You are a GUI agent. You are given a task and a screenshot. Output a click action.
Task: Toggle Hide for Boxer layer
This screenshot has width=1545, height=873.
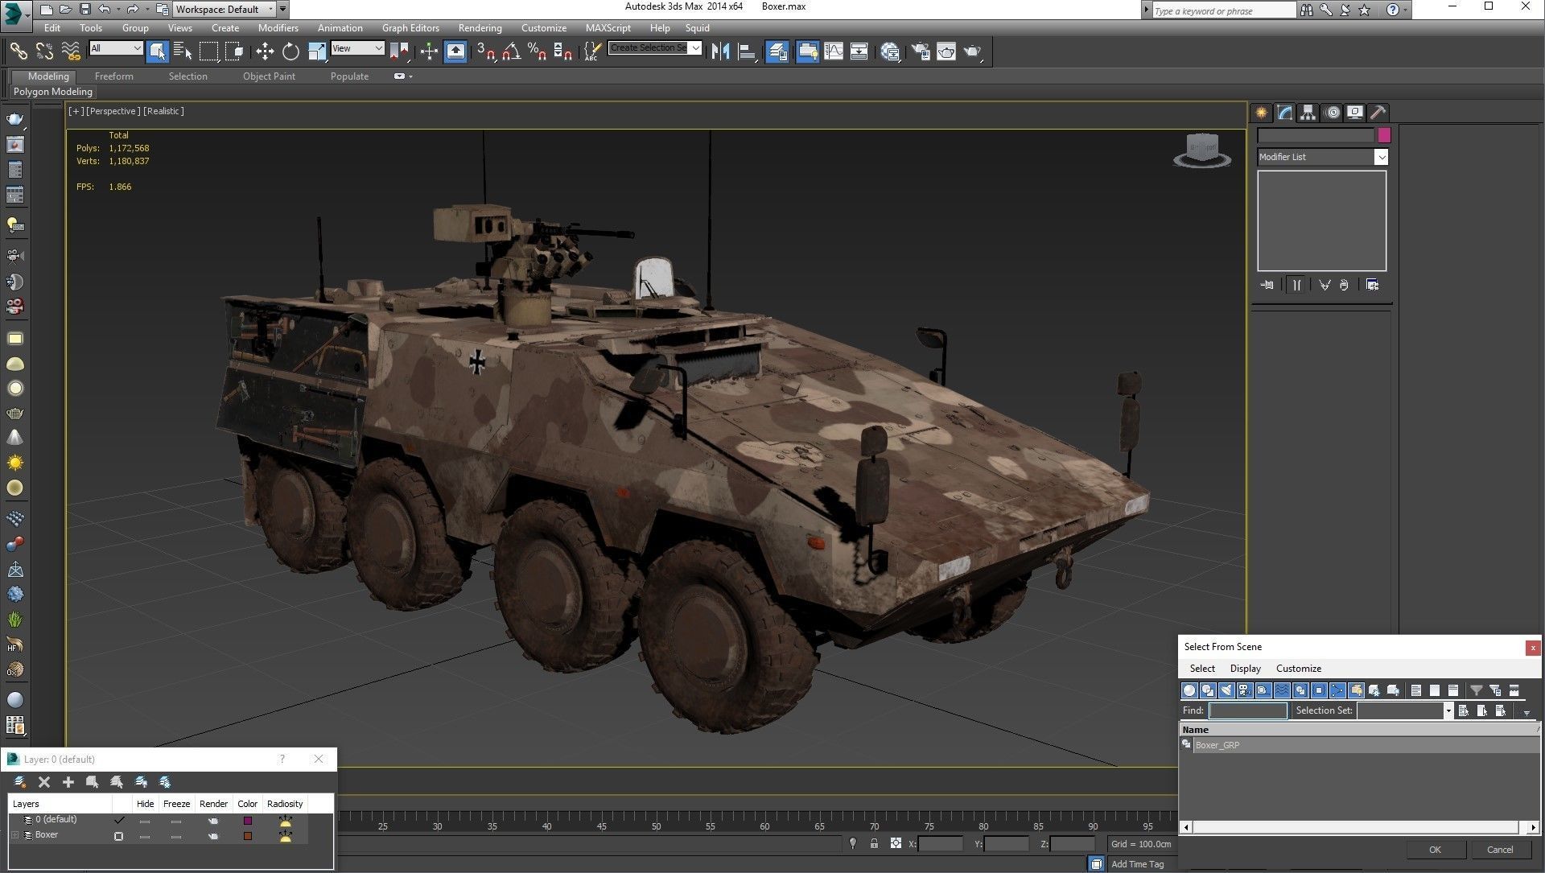tap(145, 836)
